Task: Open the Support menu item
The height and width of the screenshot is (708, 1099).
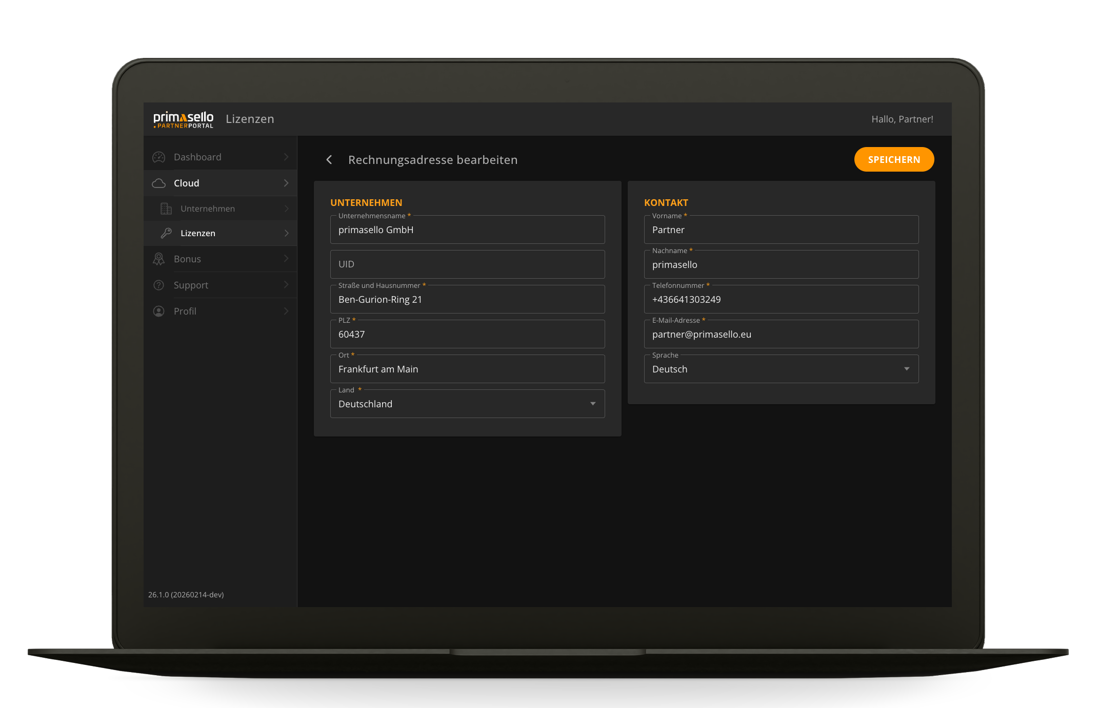Action: (x=191, y=285)
